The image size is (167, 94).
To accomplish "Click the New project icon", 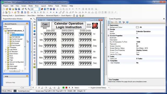I will (3, 9).
